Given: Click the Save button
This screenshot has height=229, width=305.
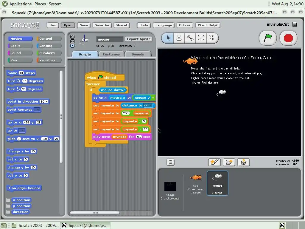Looking at the screenshot, I should pyautogui.click(x=84, y=25).
